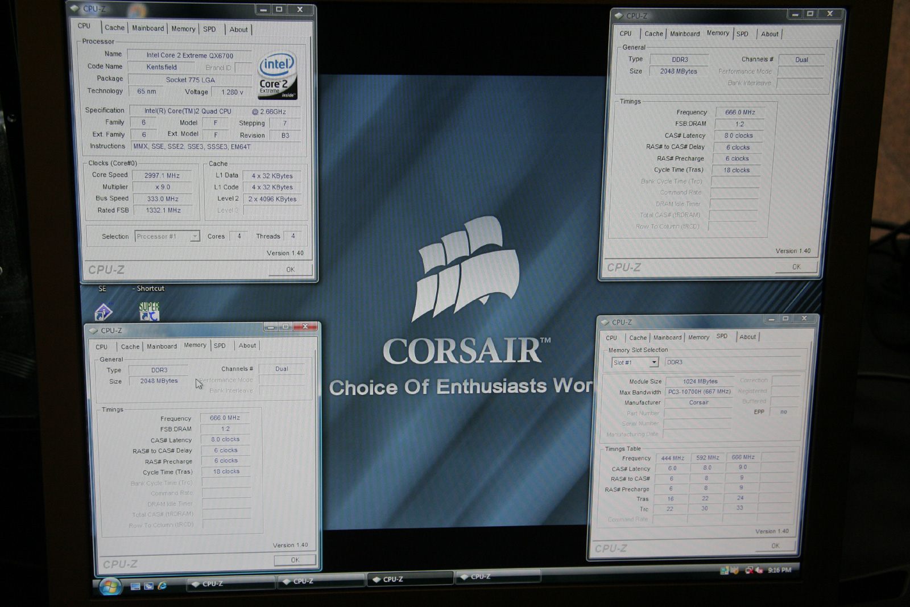The image size is (910, 607).
Task: Click the '1024 MBytes' module size value
Action: (700, 382)
